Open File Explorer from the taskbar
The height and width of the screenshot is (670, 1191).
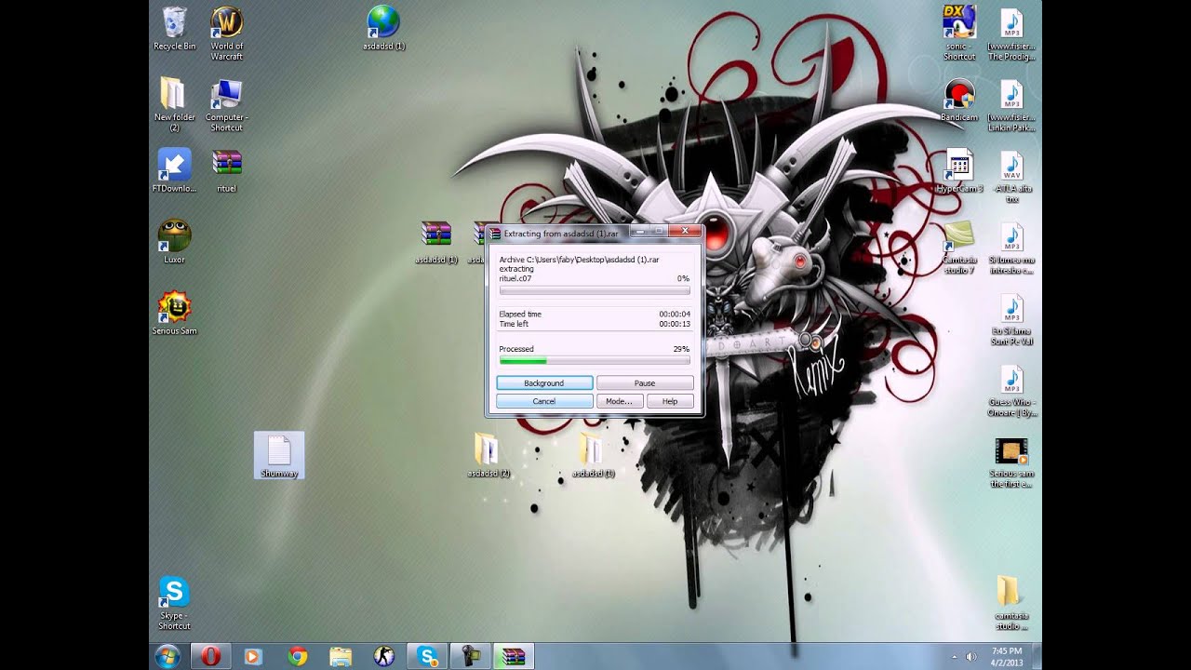341,656
